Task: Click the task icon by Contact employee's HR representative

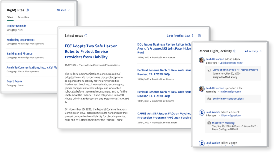Action: click(x=209, y=70)
